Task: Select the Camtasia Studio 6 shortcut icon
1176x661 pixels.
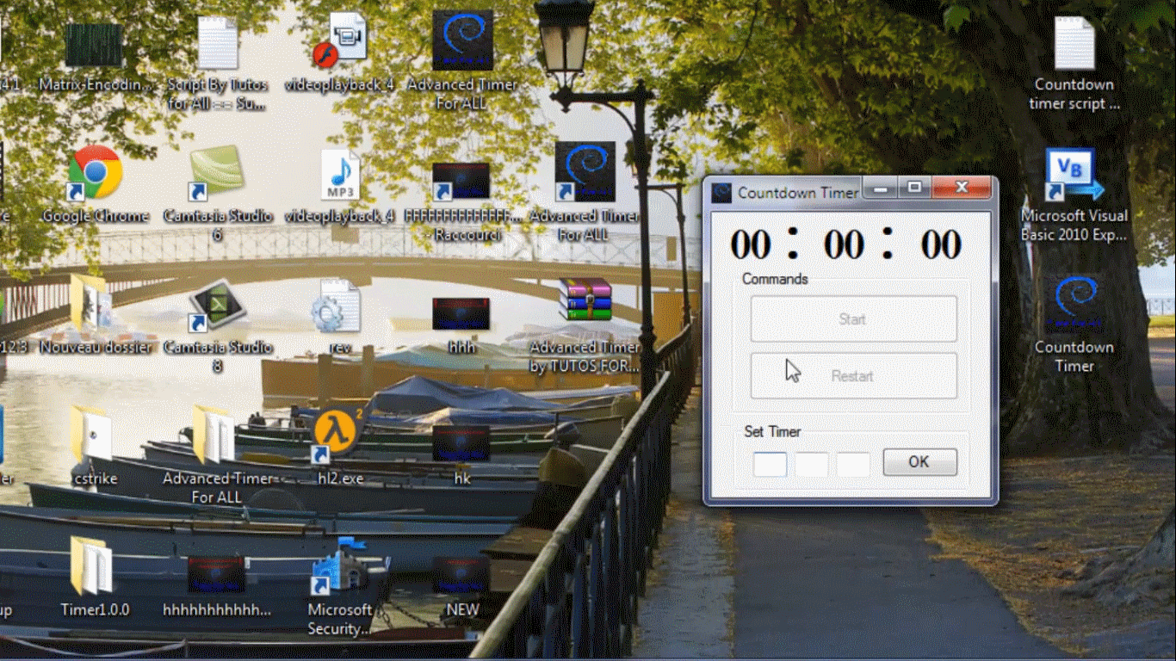Action: [x=215, y=173]
